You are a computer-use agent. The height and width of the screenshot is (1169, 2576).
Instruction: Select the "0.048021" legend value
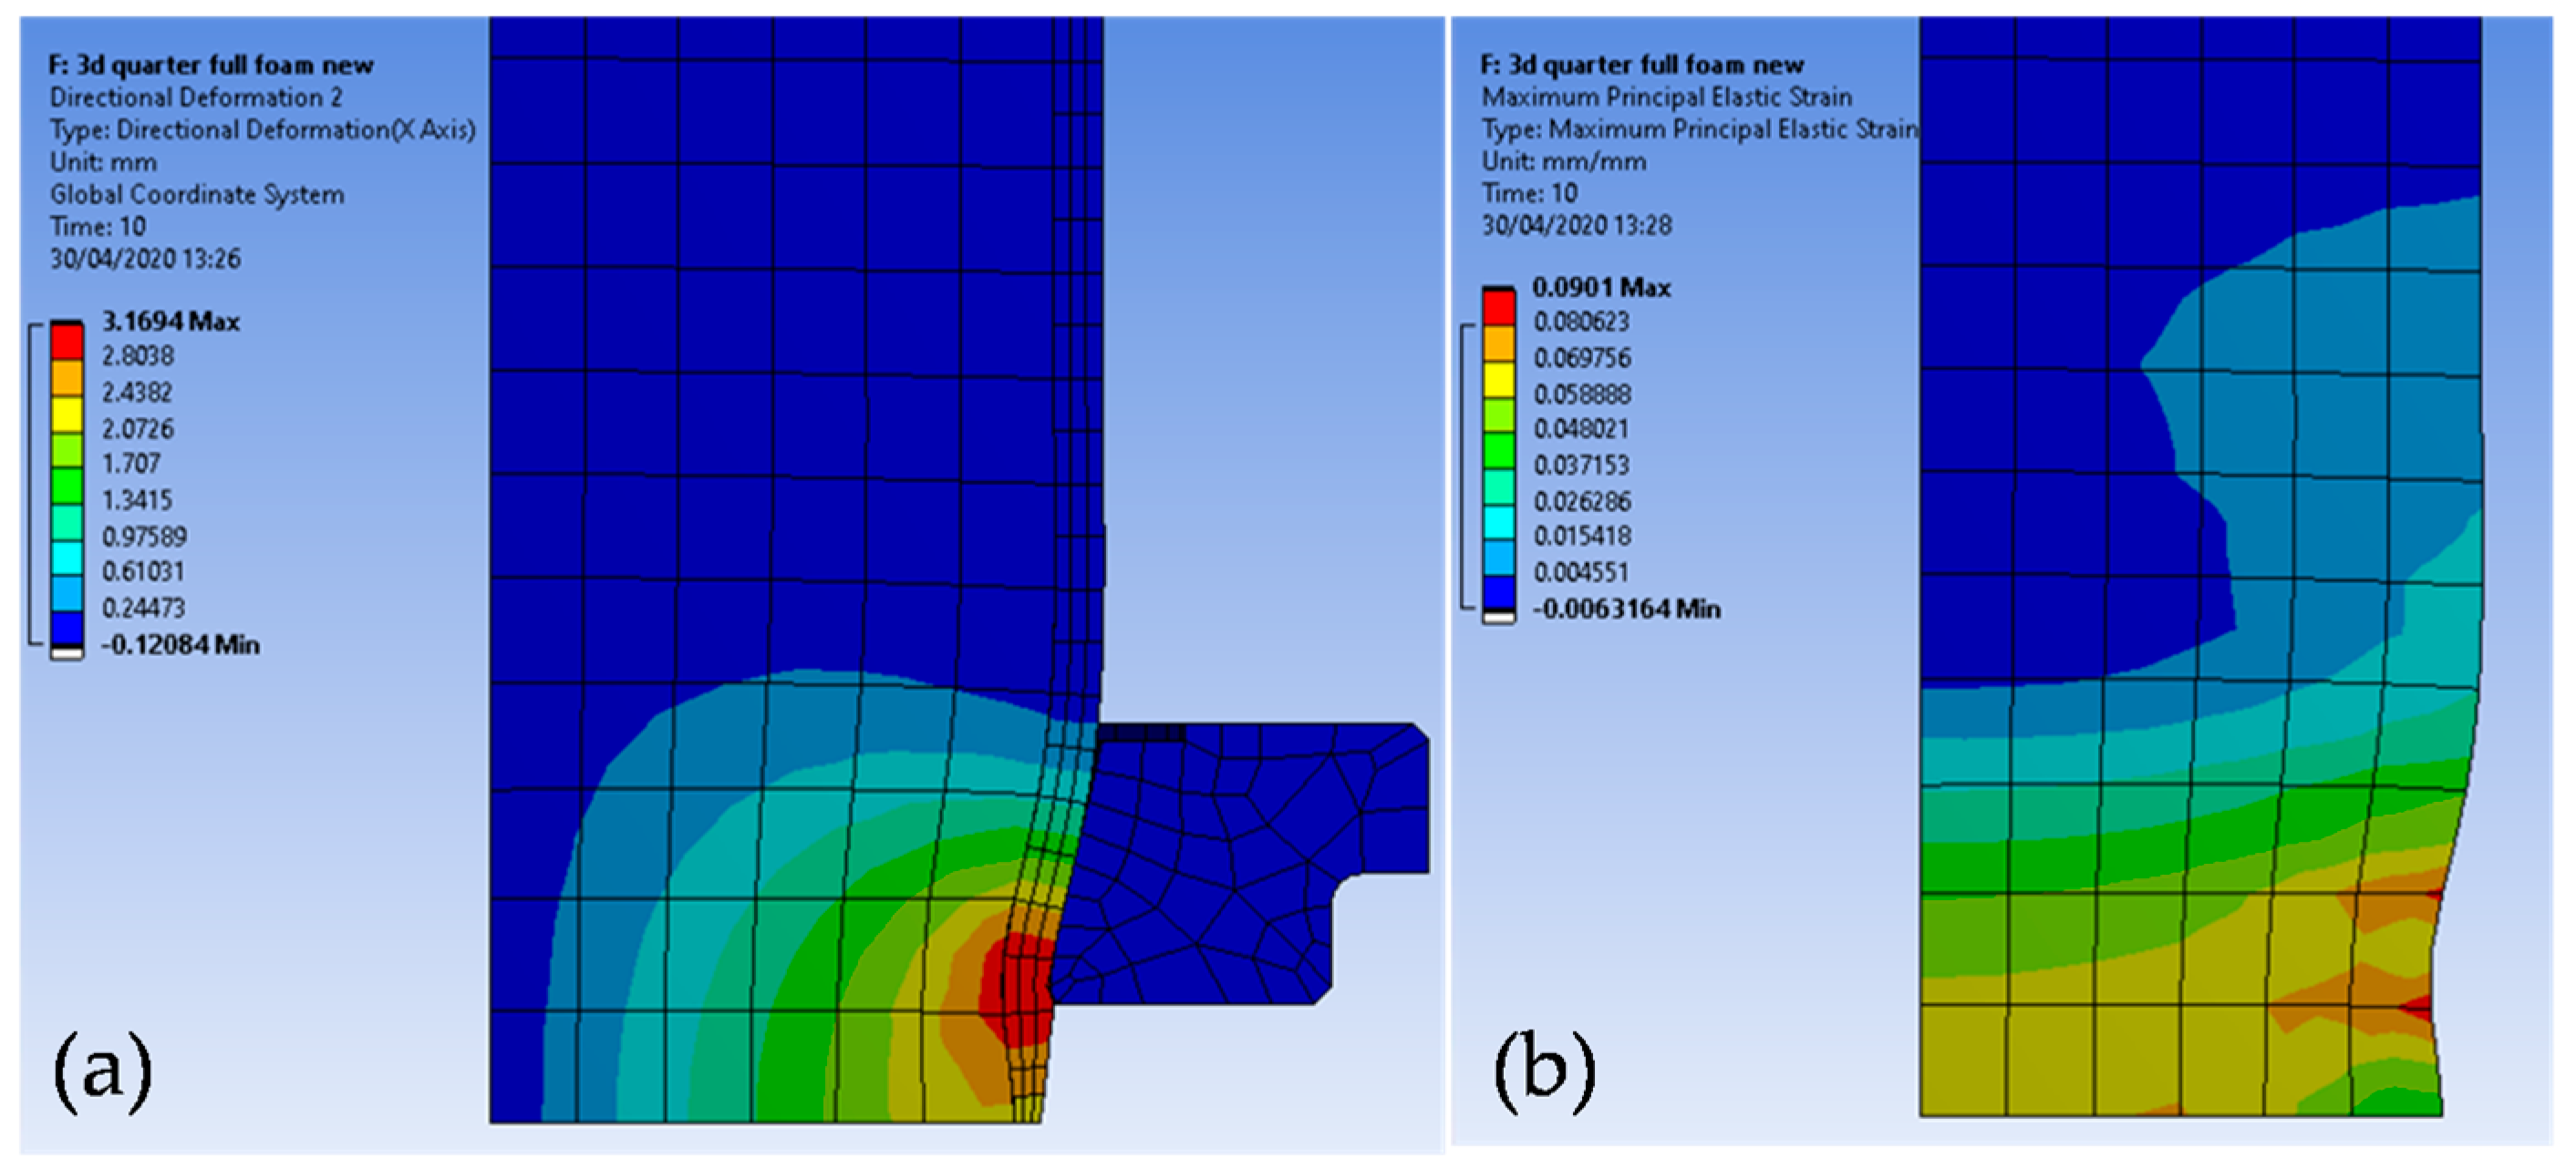point(1581,430)
